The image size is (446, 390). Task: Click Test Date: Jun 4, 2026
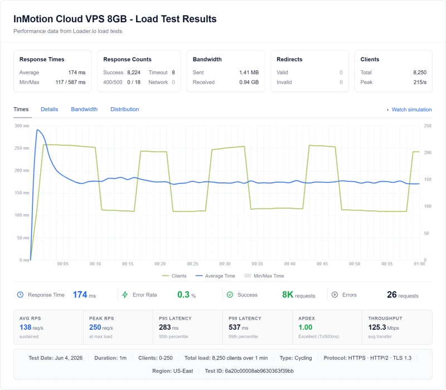point(55,358)
